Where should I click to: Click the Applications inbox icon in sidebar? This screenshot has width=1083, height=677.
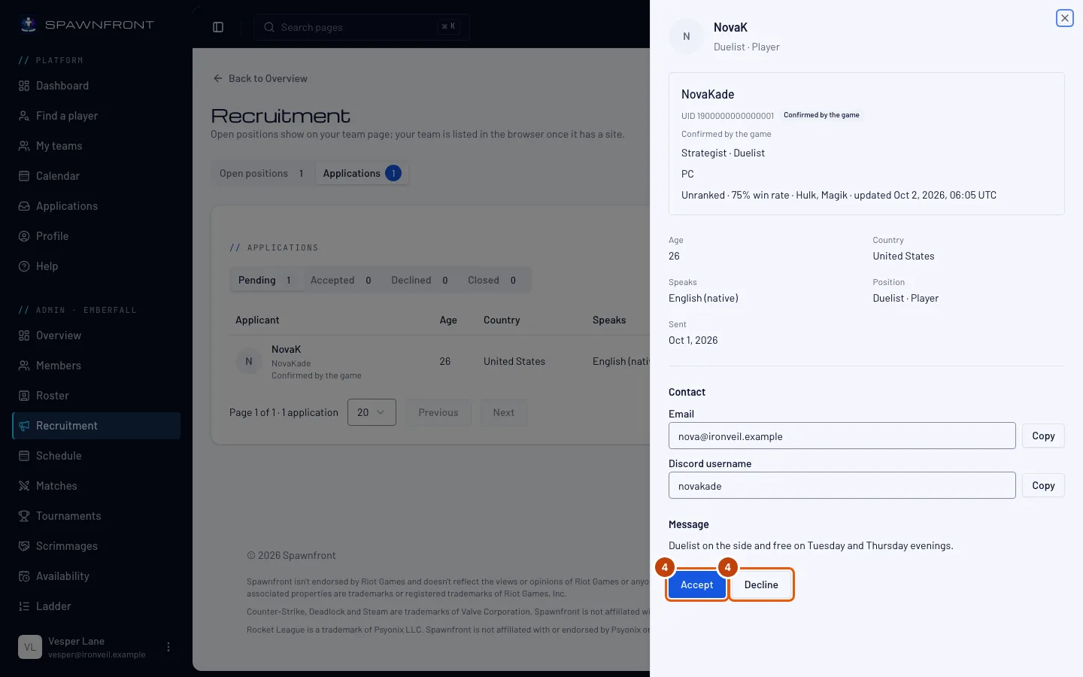[24, 206]
